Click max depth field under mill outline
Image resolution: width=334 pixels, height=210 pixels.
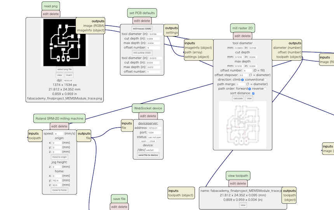(153, 67)
